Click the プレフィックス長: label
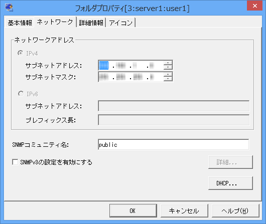This screenshot has width=266, height=224. point(51,120)
